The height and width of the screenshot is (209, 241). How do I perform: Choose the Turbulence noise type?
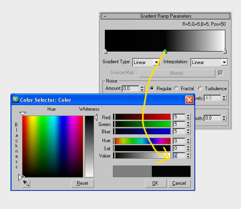point(201,89)
